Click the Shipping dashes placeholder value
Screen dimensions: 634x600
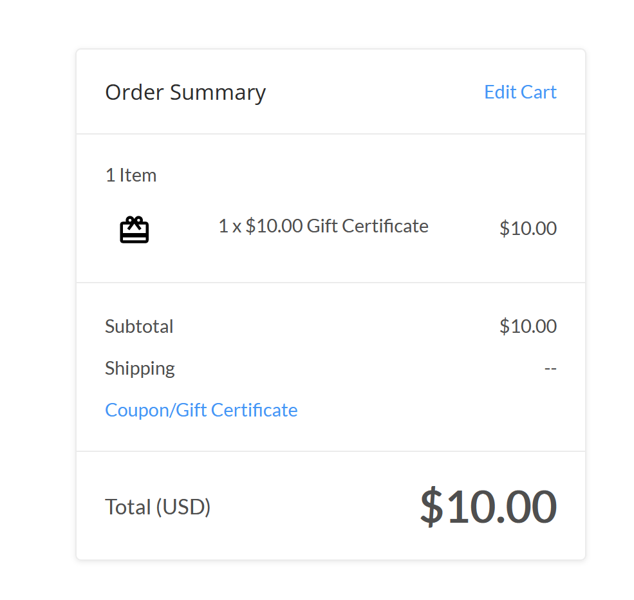tap(550, 369)
